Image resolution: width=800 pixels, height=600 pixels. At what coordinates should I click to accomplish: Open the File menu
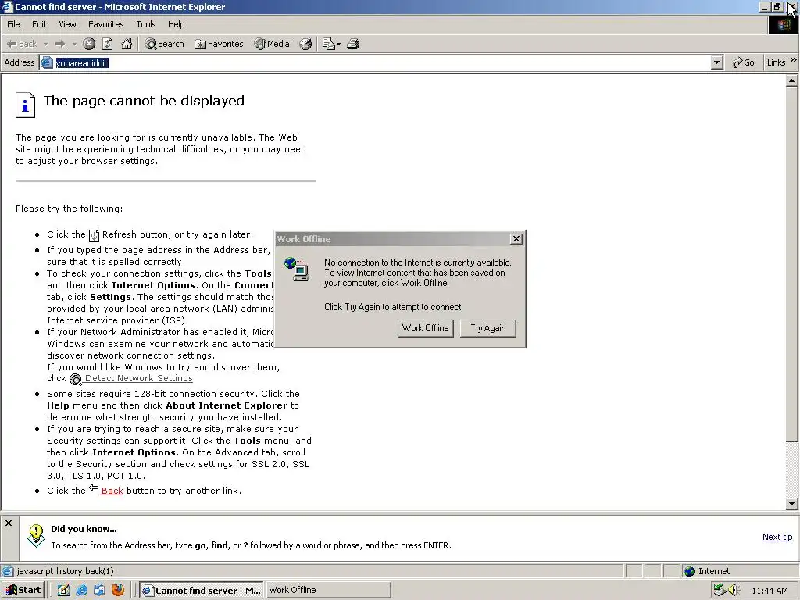click(13, 24)
